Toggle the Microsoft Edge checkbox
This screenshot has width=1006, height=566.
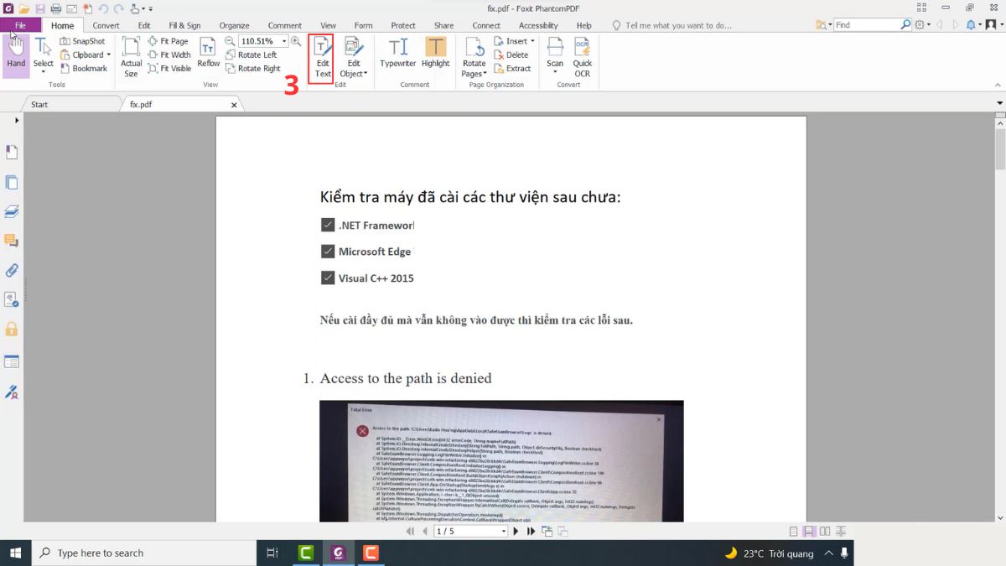pos(328,251)
